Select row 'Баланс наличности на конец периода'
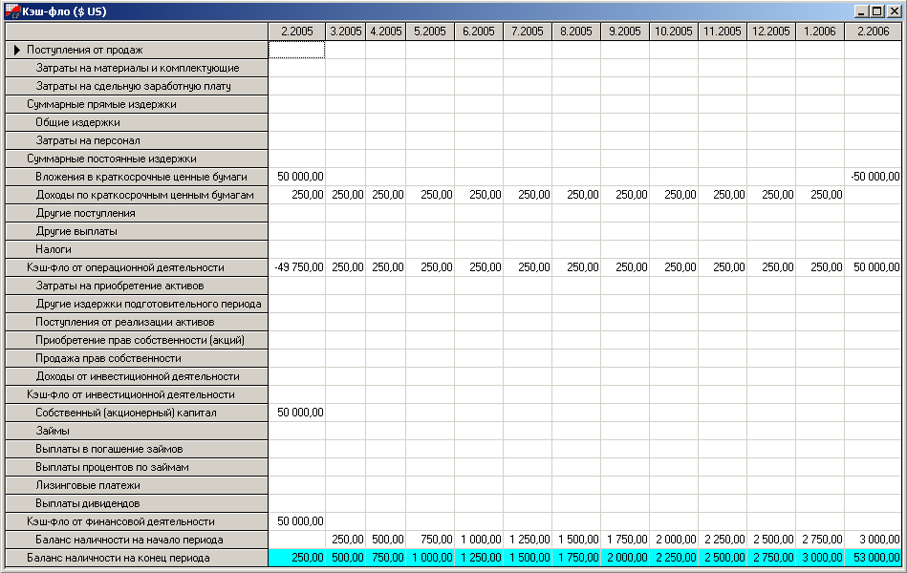The width and height of the screenshot is (907, 573). point(137,558)
